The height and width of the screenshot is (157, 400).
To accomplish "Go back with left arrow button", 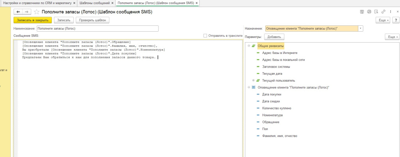I will coord(18,12).
